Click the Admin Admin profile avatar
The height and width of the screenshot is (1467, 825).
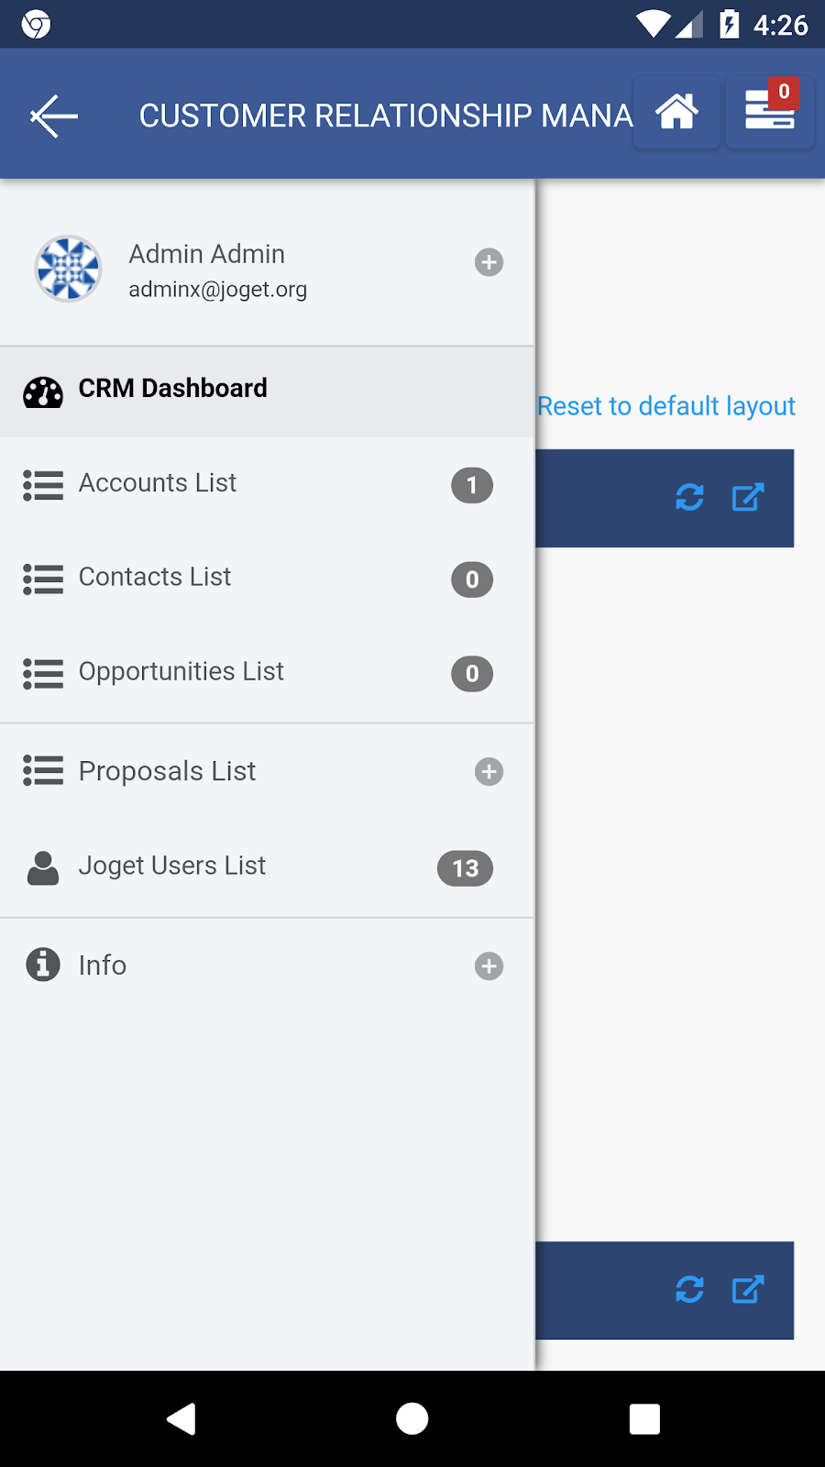coord(68,269)
